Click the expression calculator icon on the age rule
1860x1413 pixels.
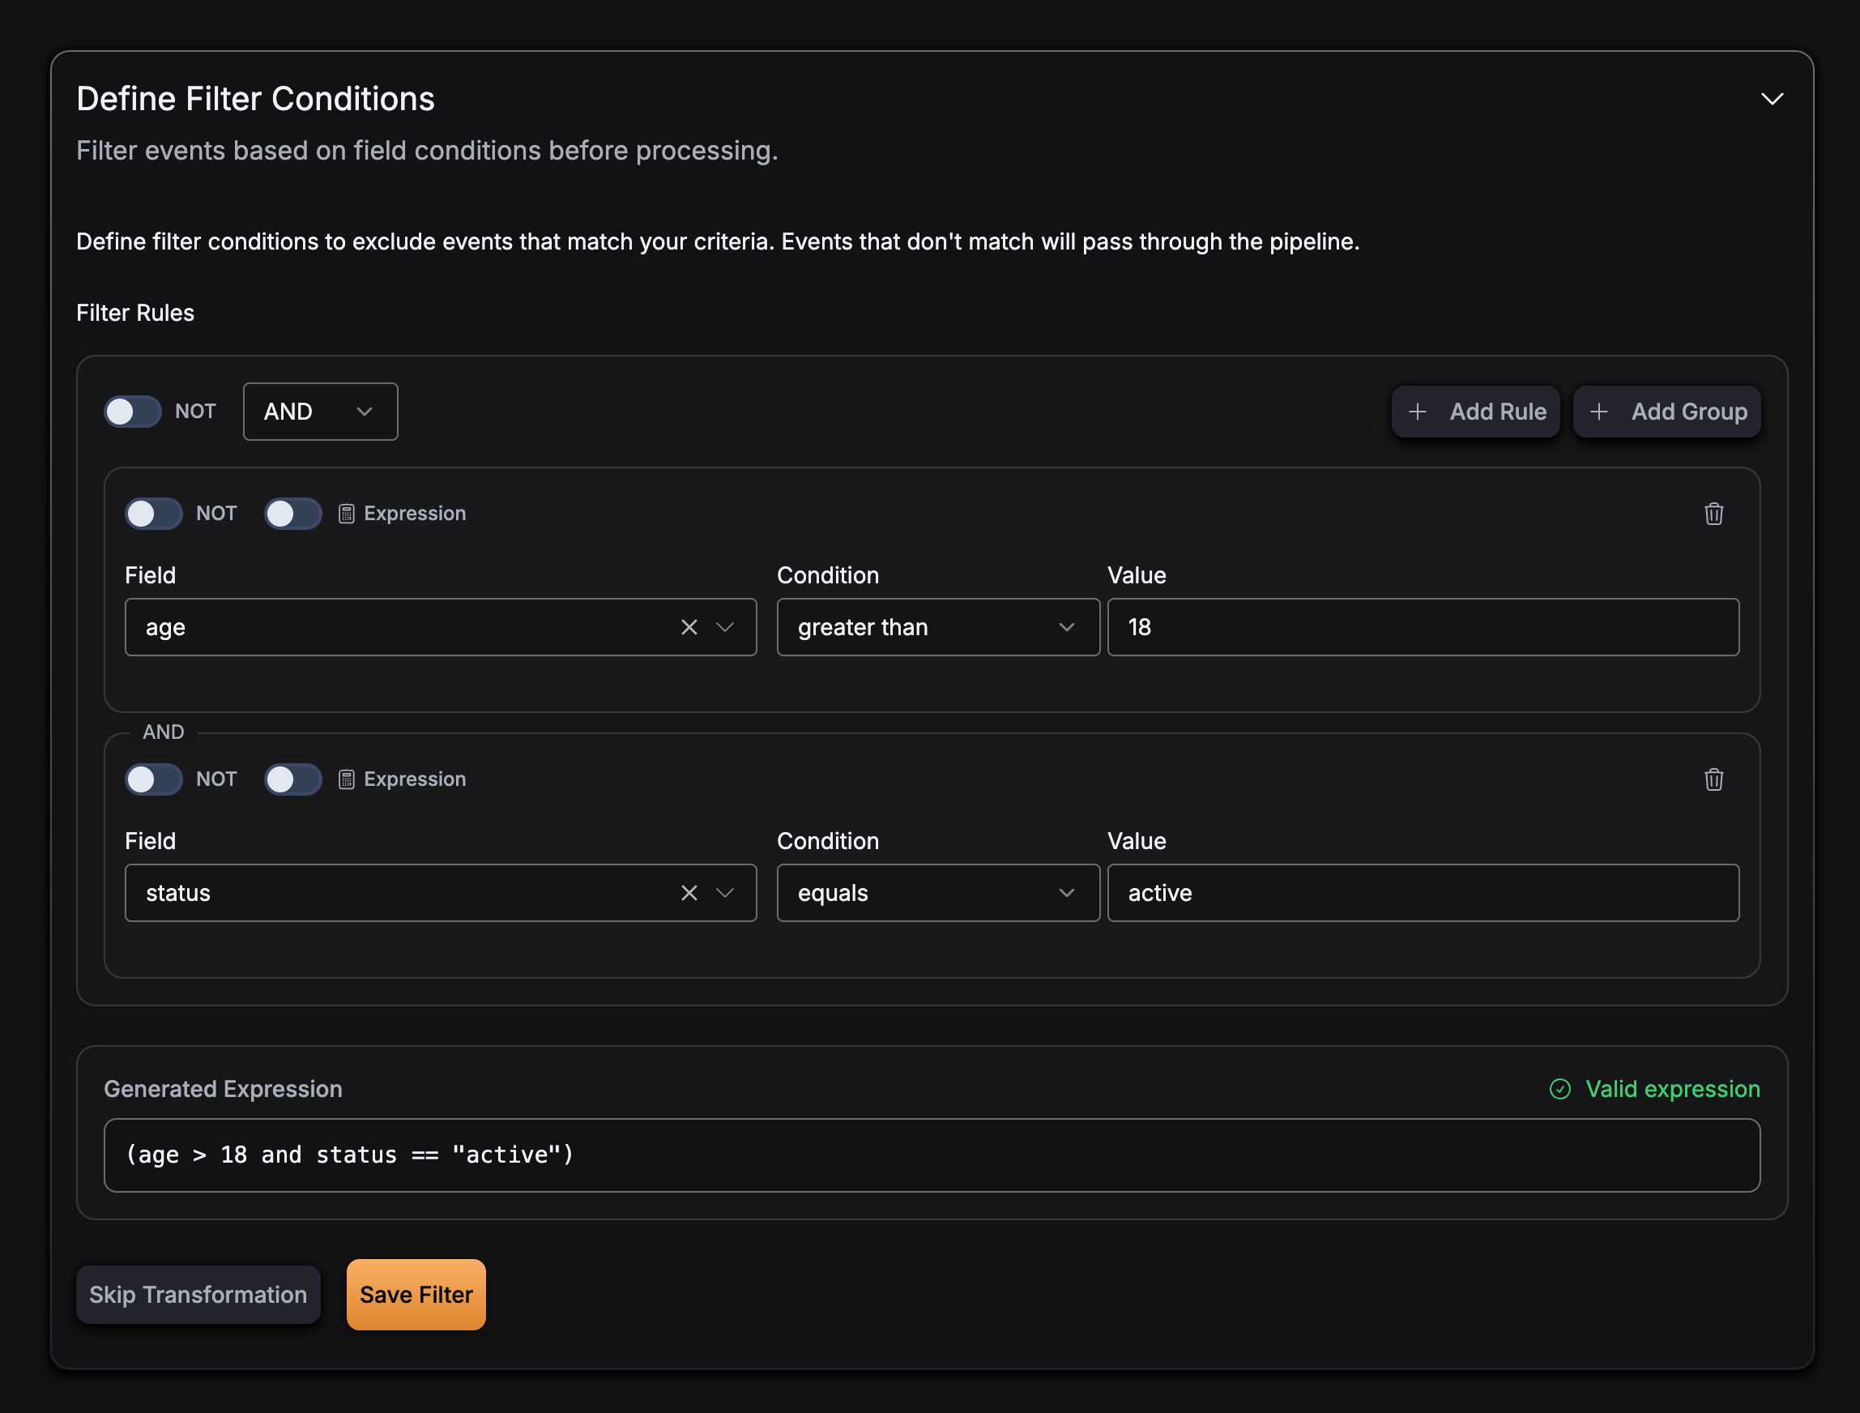[347, 513]
